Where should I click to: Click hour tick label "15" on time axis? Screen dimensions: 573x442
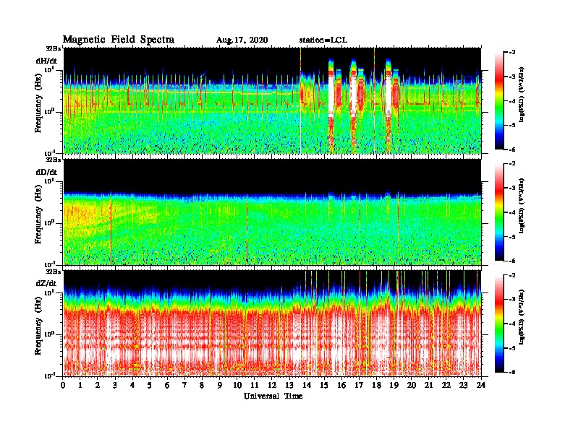click(324, 385)
